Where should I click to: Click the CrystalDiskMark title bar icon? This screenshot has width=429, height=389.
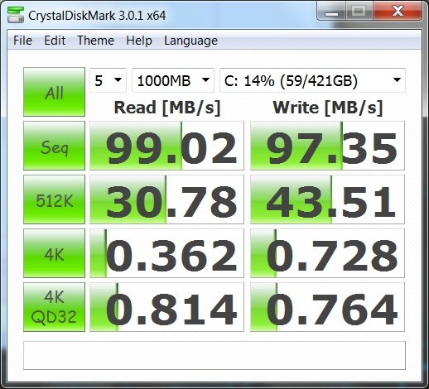[16, 15]
